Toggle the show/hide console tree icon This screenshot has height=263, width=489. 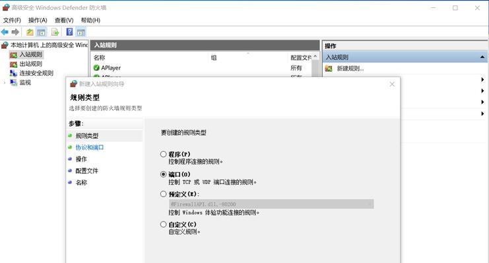click(x=41, y=32)
